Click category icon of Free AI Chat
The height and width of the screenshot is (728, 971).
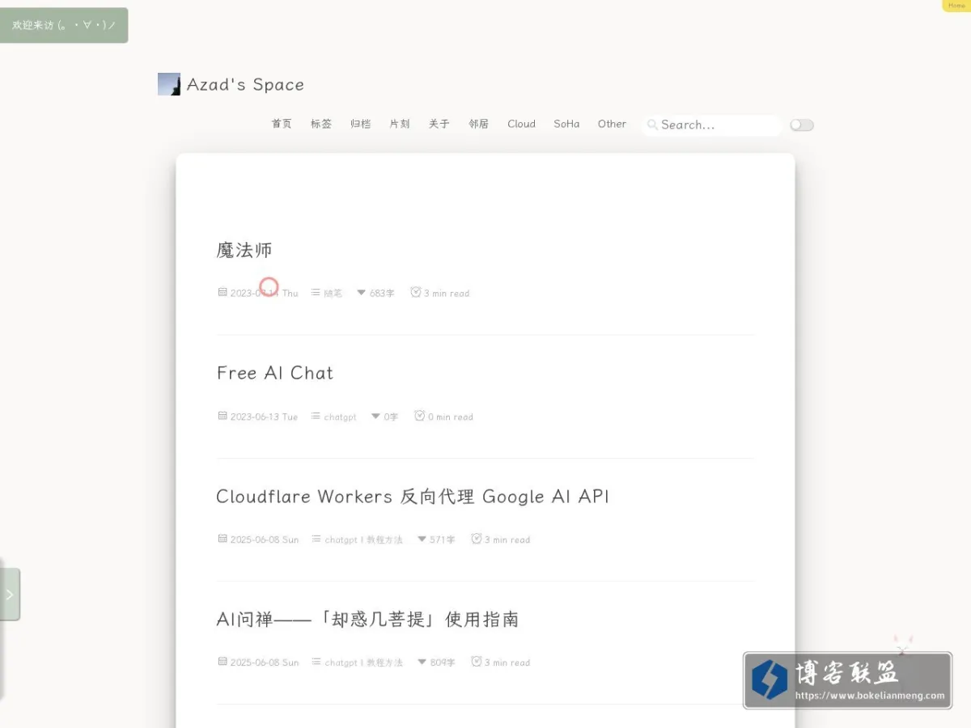316,416
